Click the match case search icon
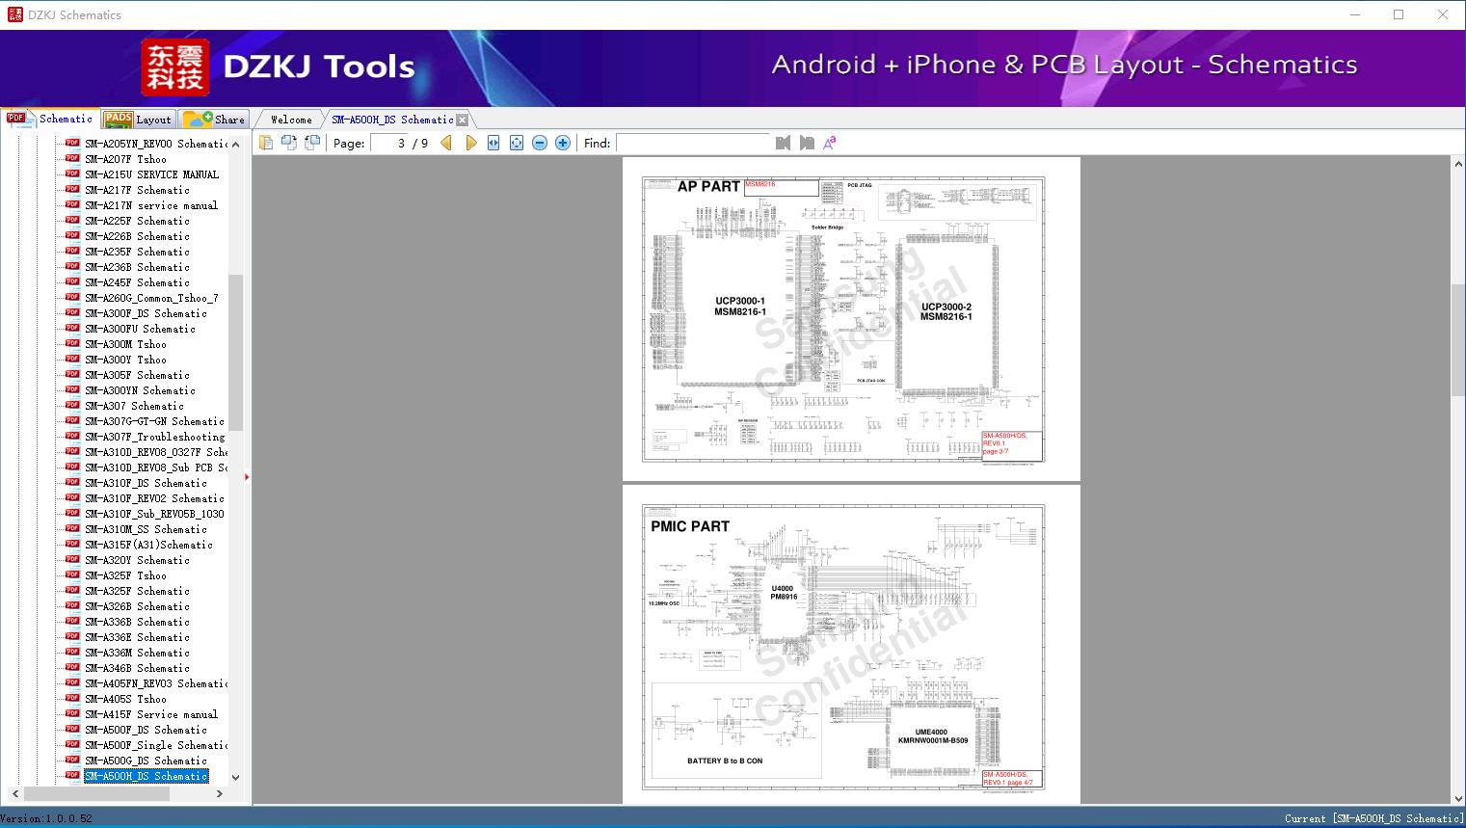The image size is (1466, 828). (x=829, y=143)
